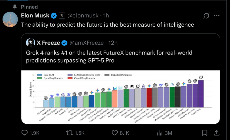Image resolution: width=230 pixels, height=140 pixels.
Task: Open the @elonmusk handle link
Action: click(x=83, y=16)
